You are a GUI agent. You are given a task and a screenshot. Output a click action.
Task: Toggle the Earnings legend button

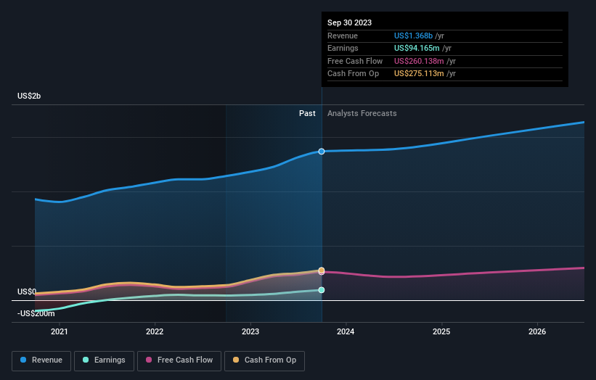[x=104, y=360]
